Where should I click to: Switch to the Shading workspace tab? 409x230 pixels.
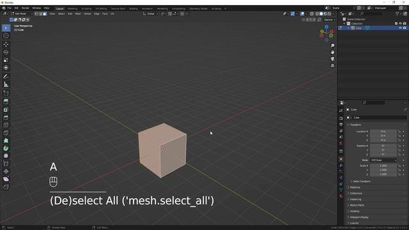[134, 8]
